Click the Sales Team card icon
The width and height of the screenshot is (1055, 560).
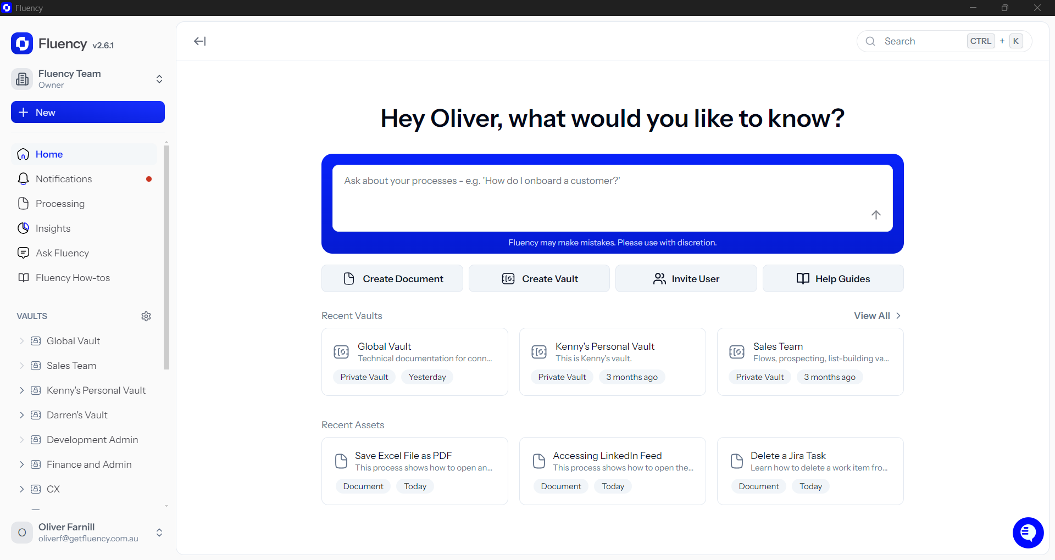pyautogui.click(x=737, y=352)
